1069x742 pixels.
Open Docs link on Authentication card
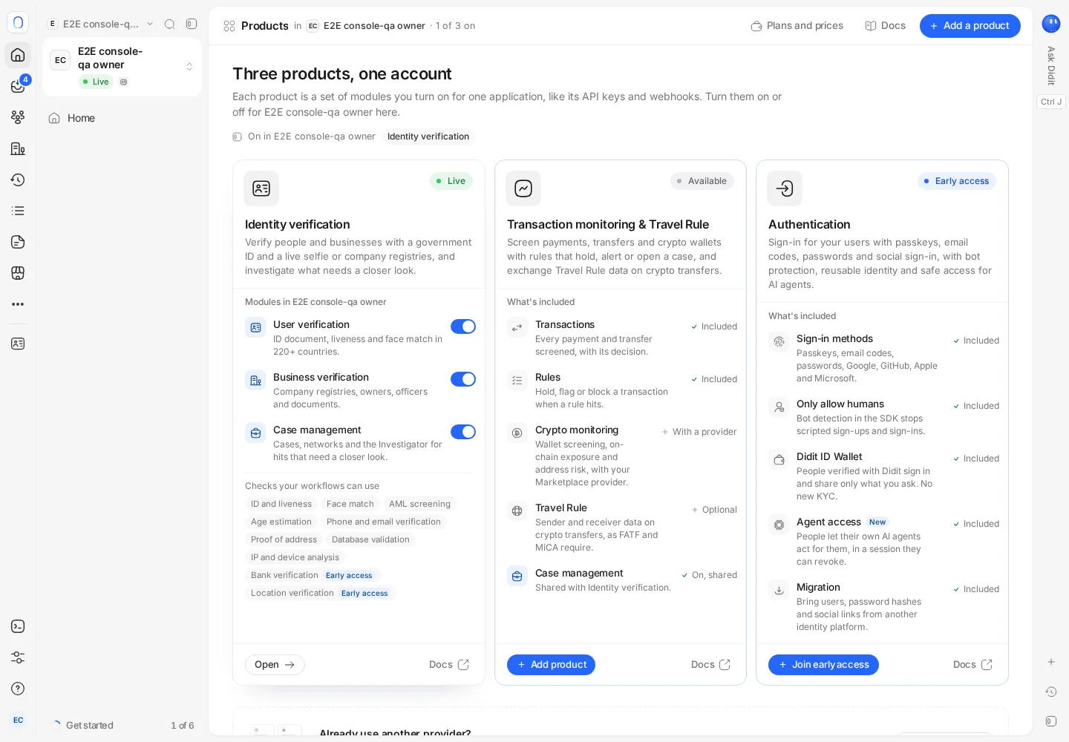pyautogui.click(x=973, y=665)
